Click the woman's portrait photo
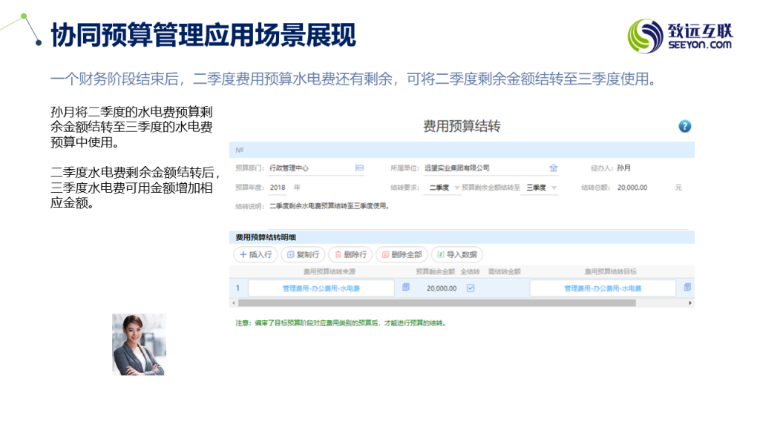Viewport: 760px width, 427px height. 139,344
